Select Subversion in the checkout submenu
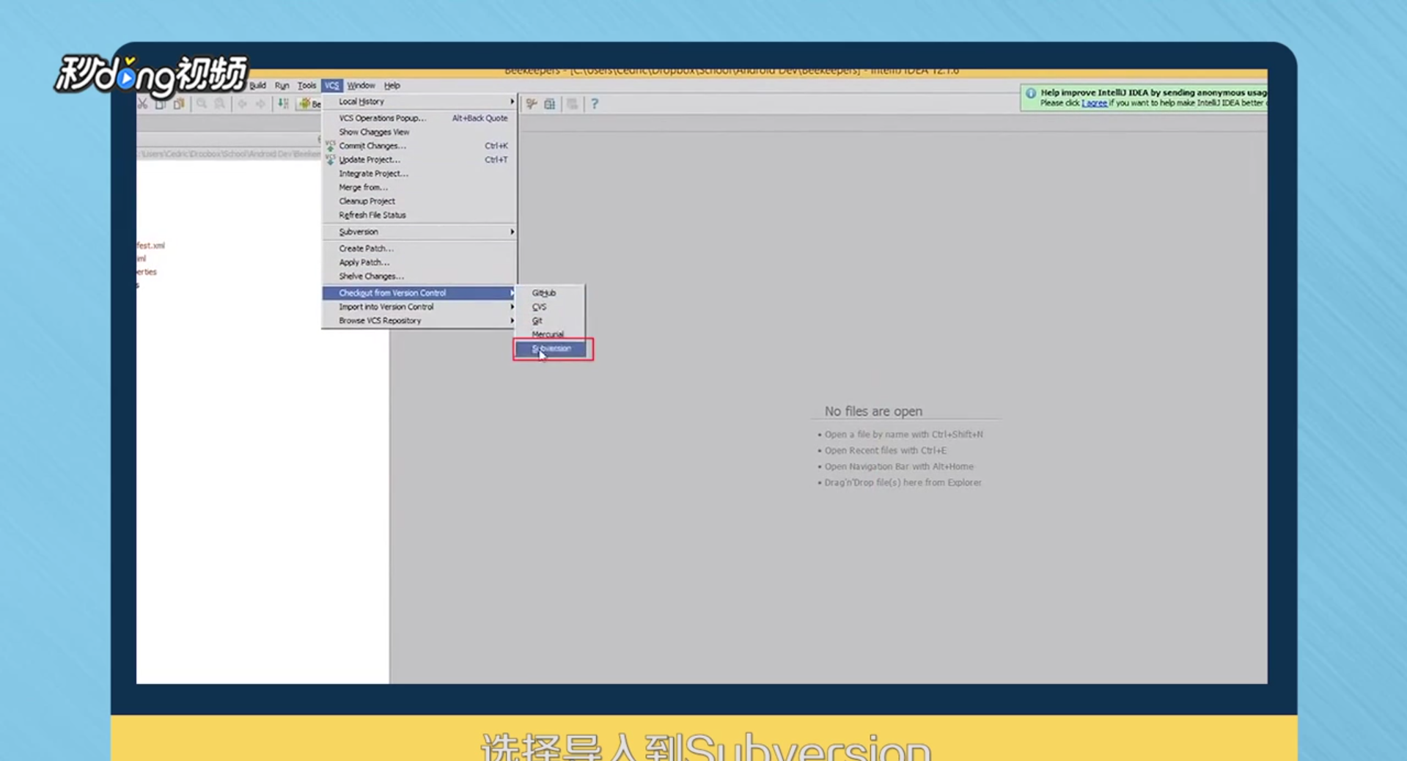The height and width of the screenshot is (761, 1407). pos(551,349)
